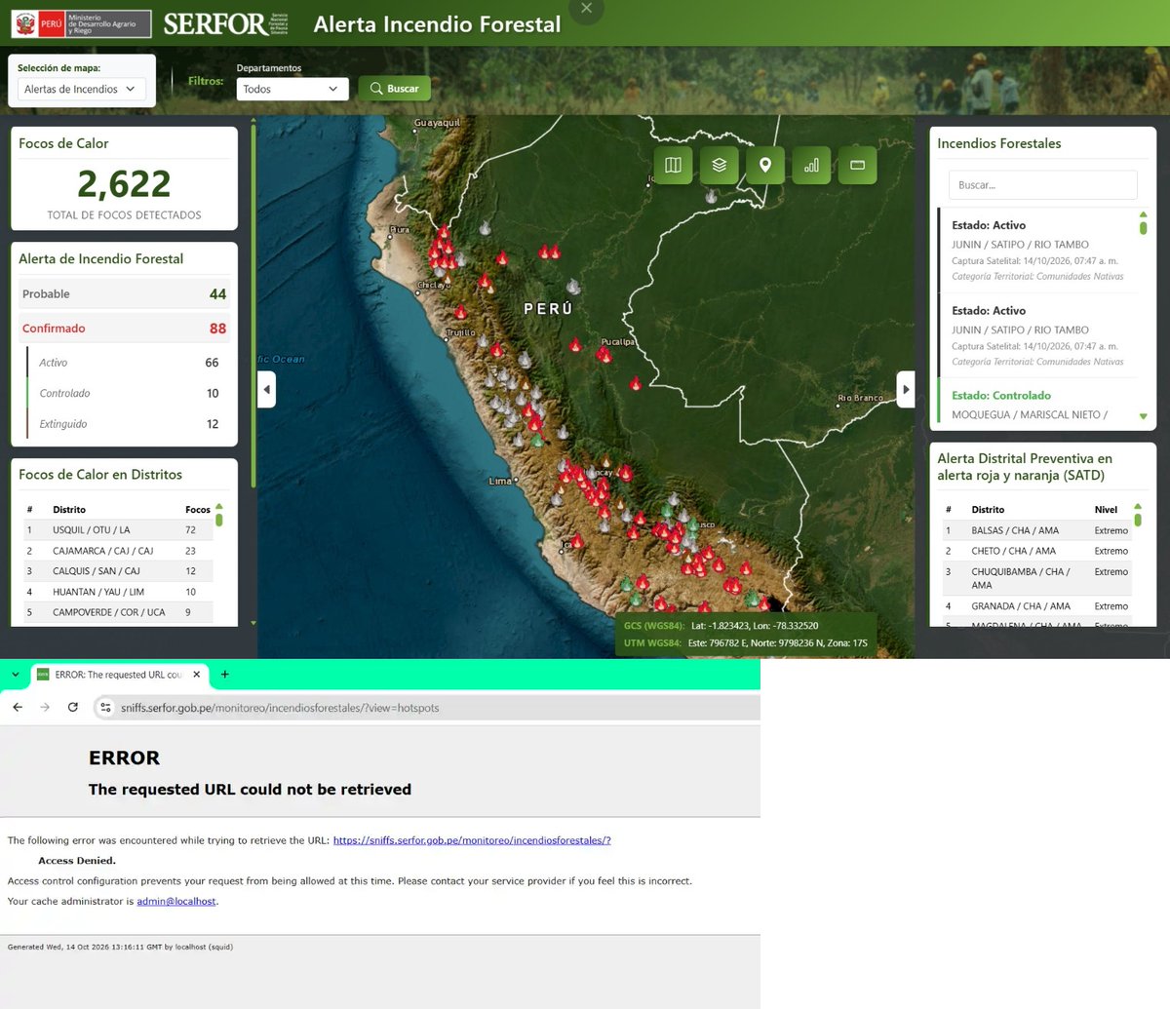1170x1009 pixels.
Task: Click the UTM WGS84 coordinates readout
Action: coord(746,643)
